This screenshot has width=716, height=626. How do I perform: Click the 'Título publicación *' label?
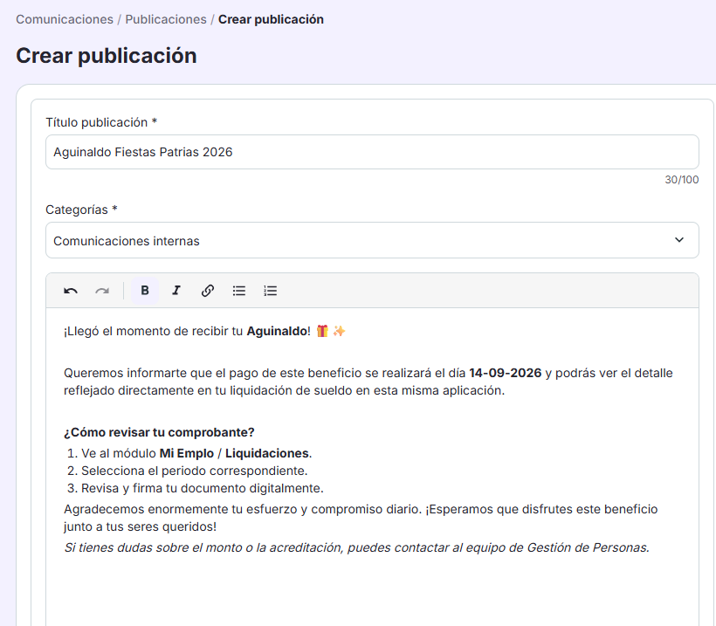tap(101, 122)
